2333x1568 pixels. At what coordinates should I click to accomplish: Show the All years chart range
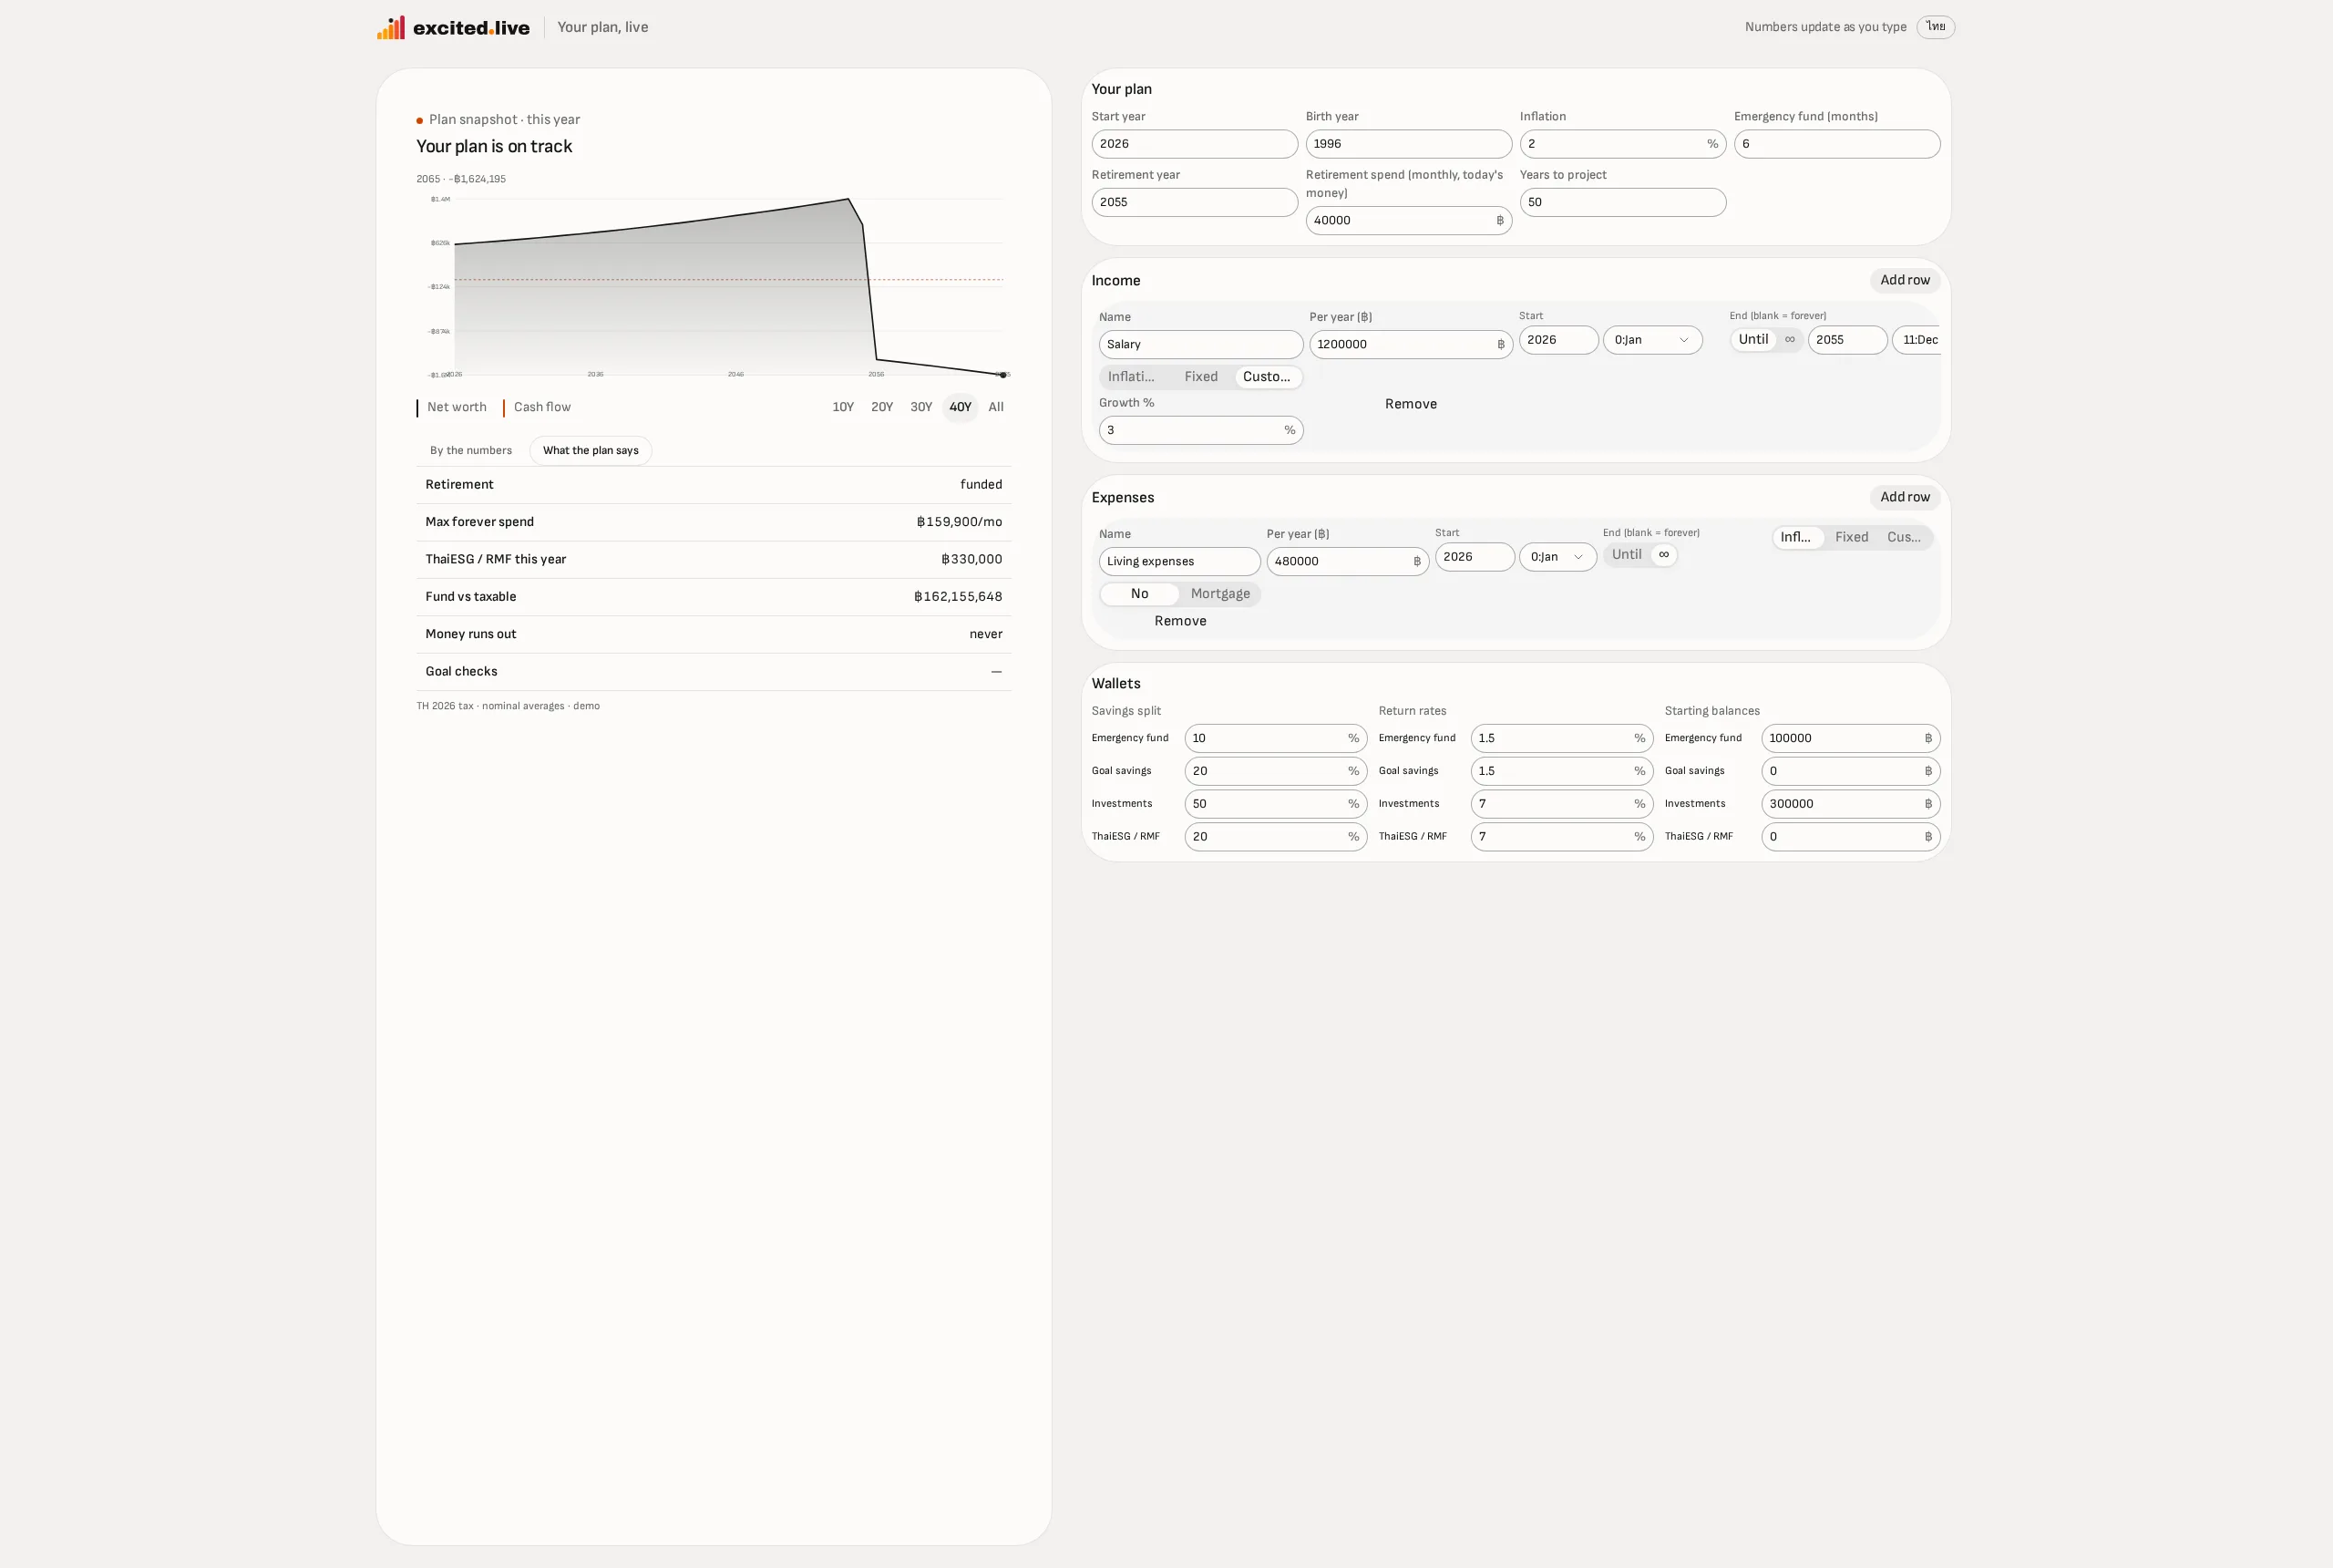(995, 407)
